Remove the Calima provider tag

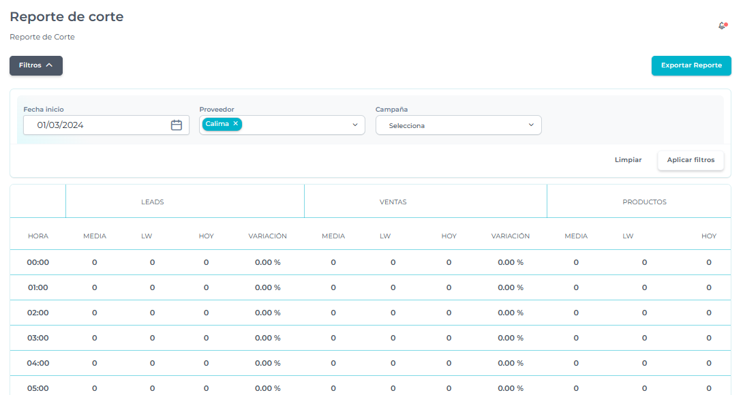pos(235,124)
